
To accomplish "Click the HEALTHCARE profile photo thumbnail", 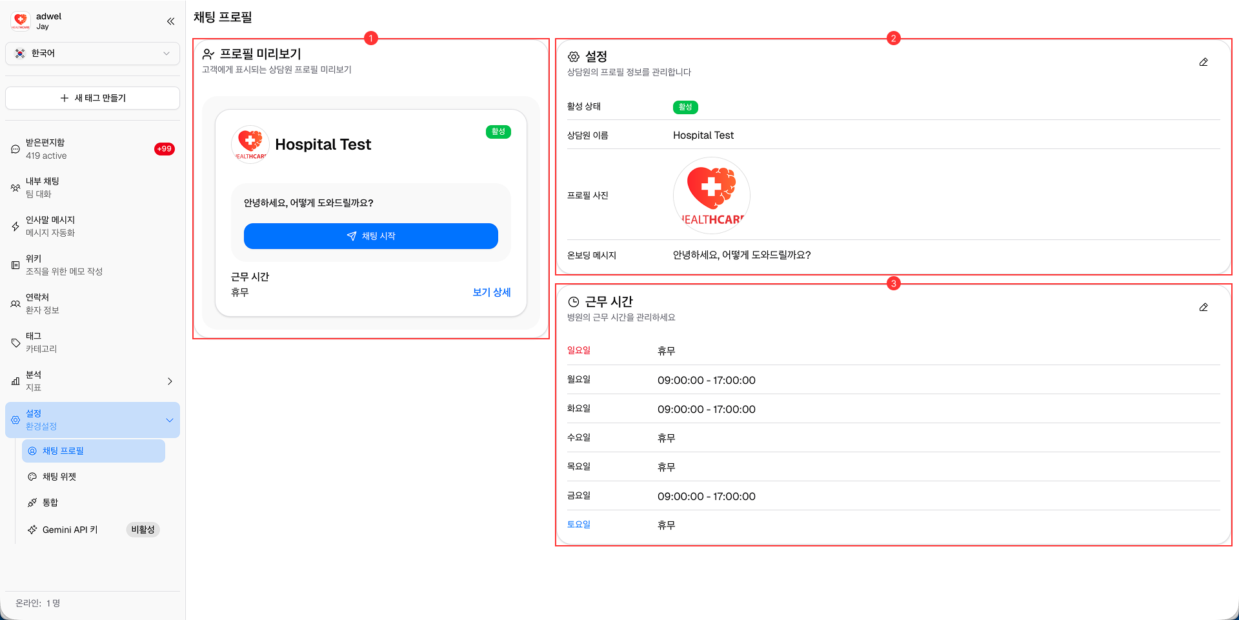I will pos(712,195).
